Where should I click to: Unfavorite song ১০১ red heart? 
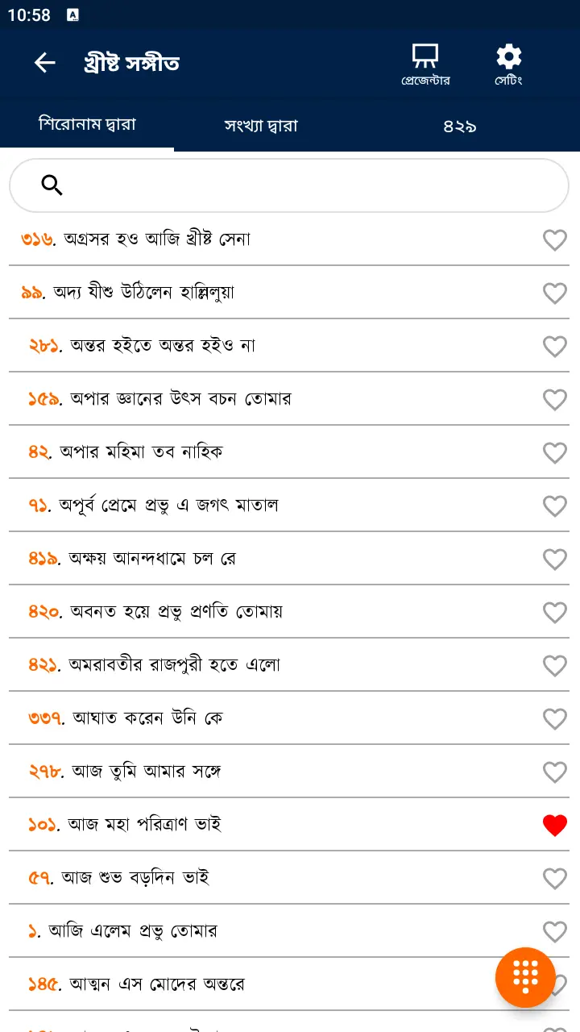coord(554,825)
